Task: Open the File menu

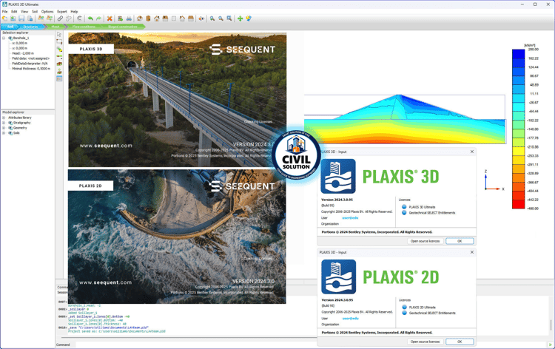Action: coord(5,11)
